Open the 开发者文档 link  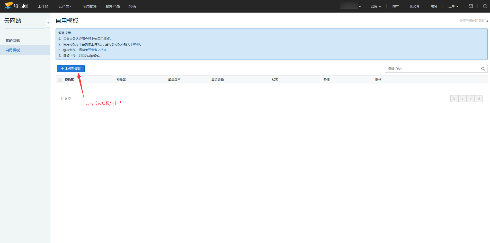point(97,50)
